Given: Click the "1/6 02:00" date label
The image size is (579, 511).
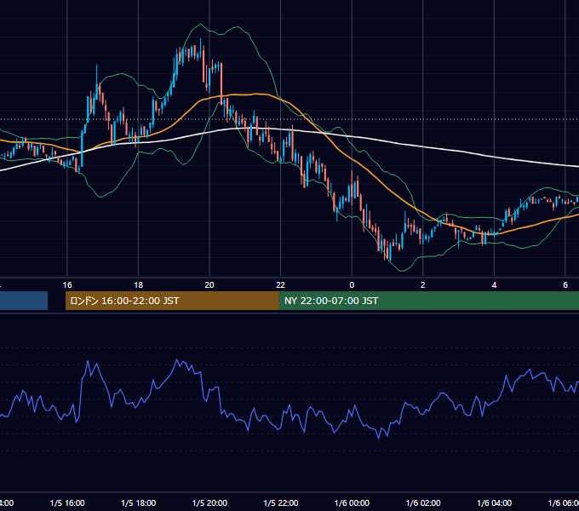Looking at the screenshot, I should [423, 502].
